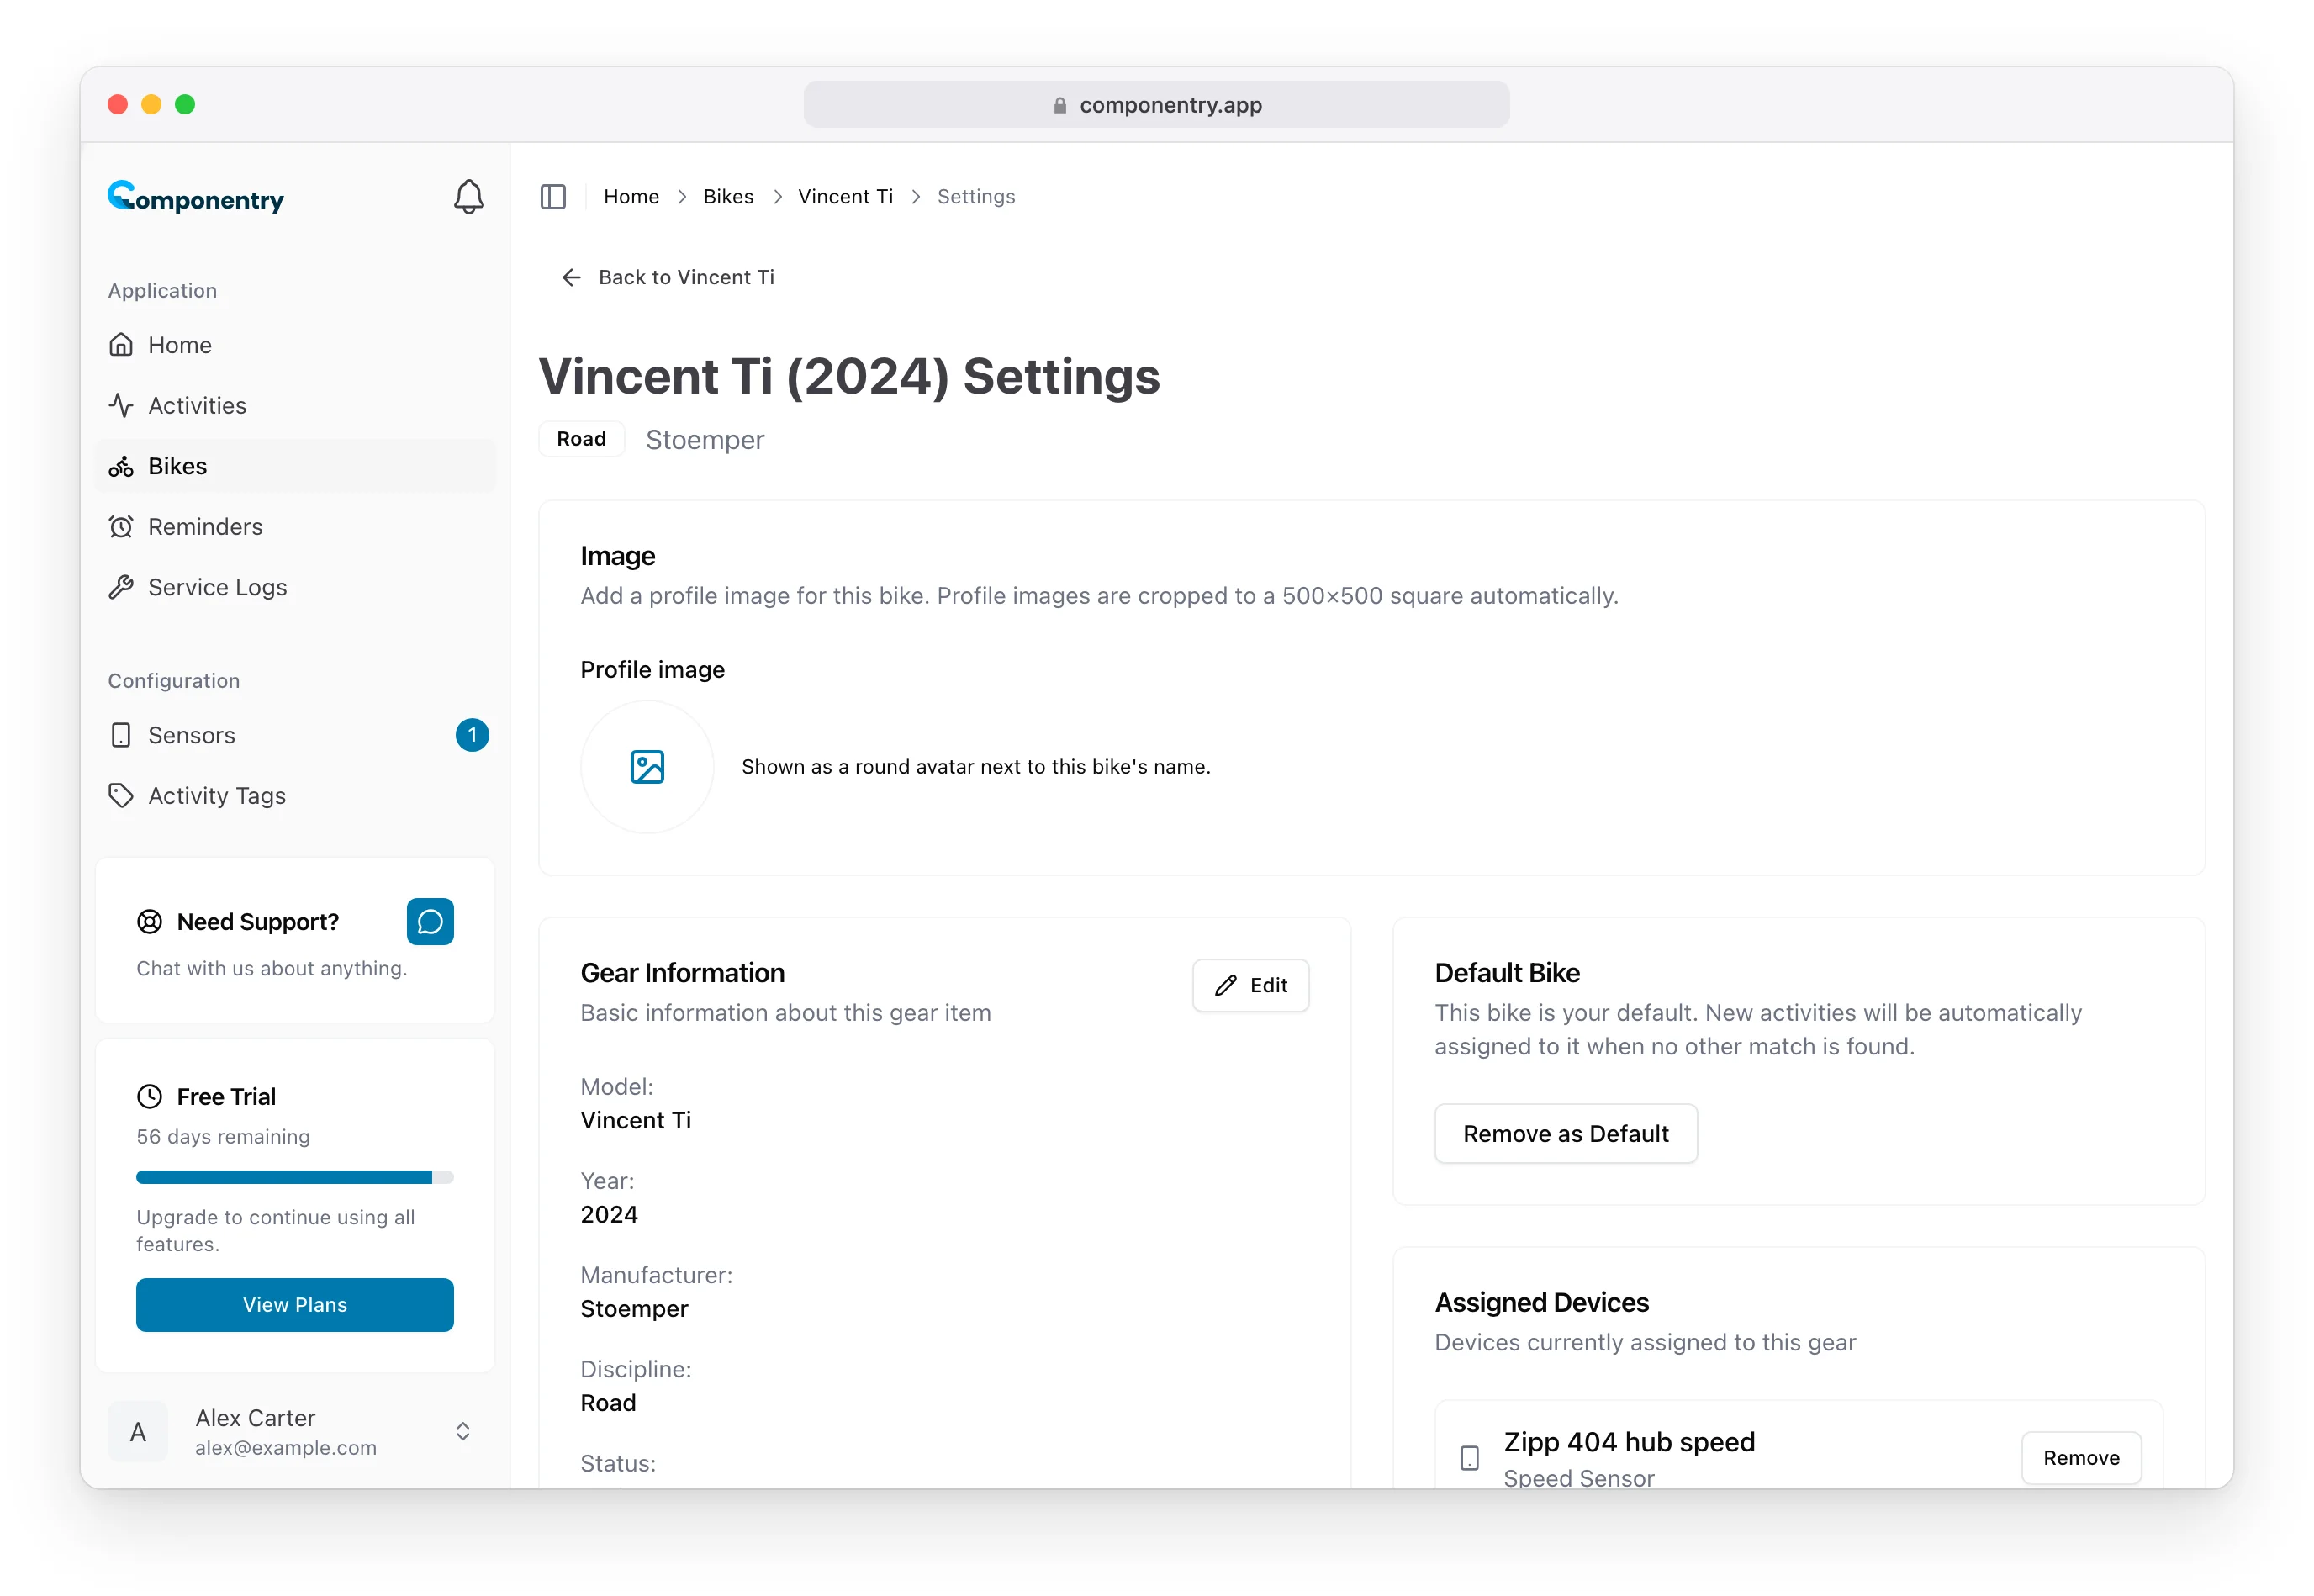Open the notifications bell
The width and height of the screenshot is (2314, 1596).
point(468,197)
